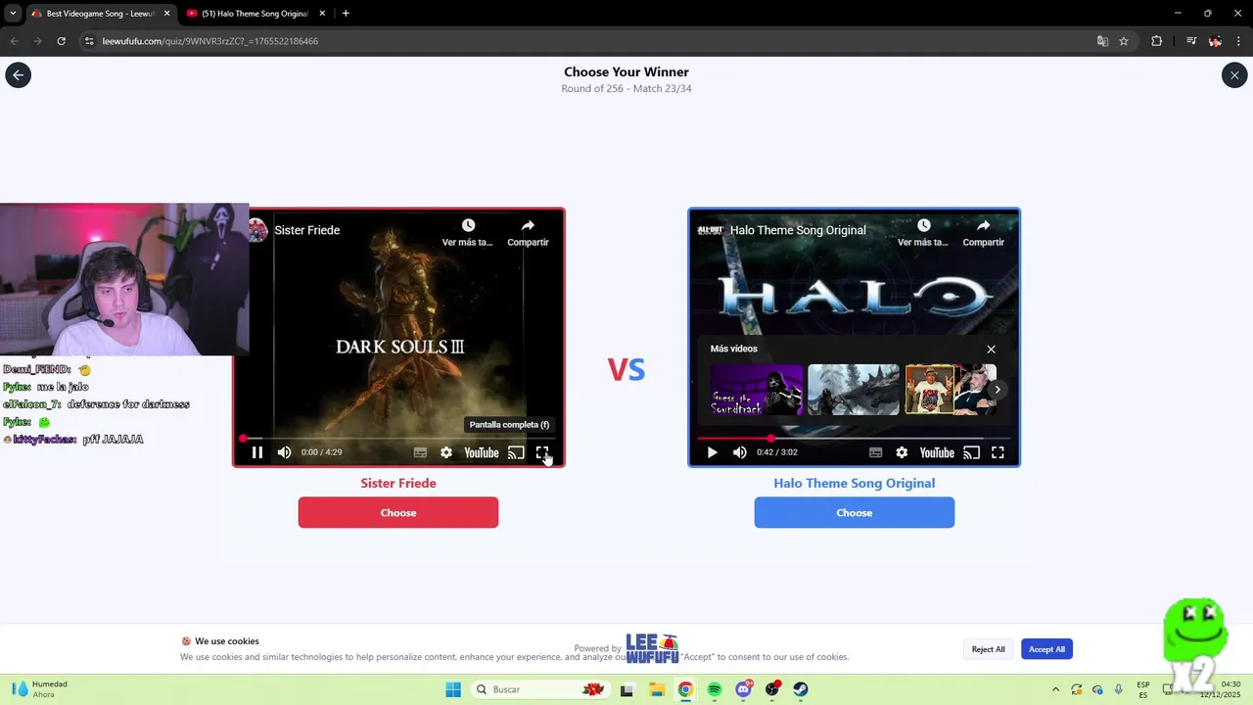Close the Best Videogame Song tab
Screen dimensions: 1253x705
[166, 14]
